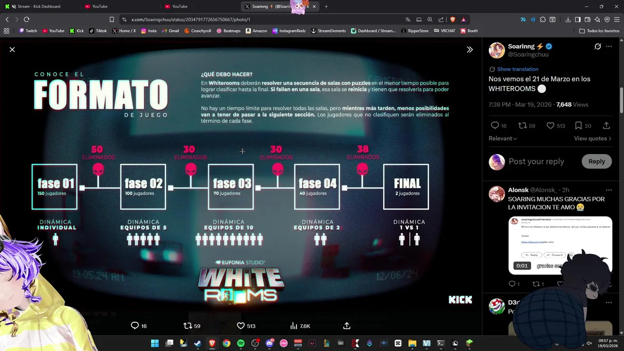Open Discord from the taskbar
This screenshot has height=351, width=624.
269,343
